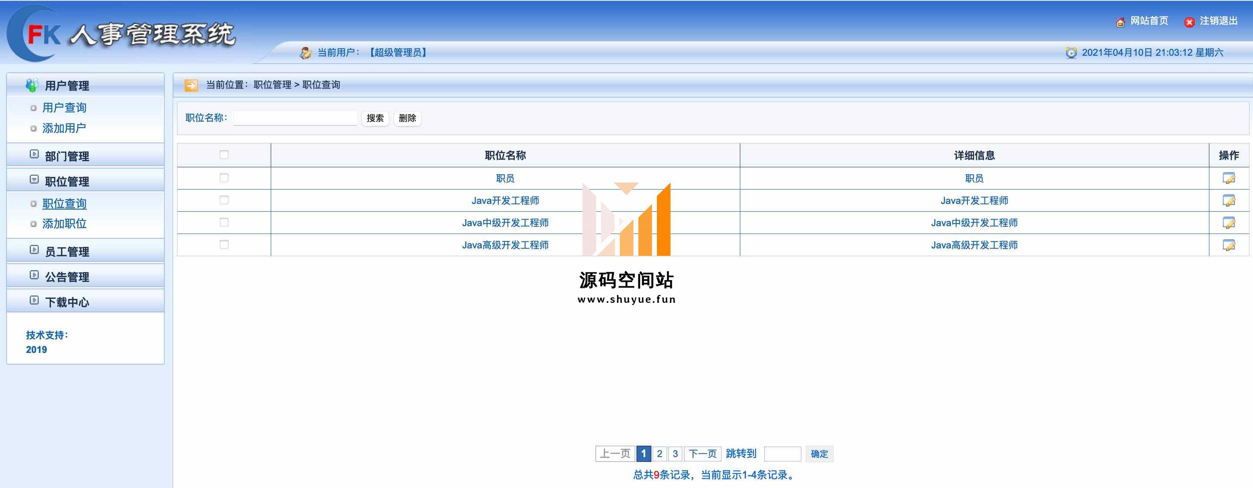1253x488 pixels.
Task: Click 注销退出 to log out
Action: [x=1219, y=21]
